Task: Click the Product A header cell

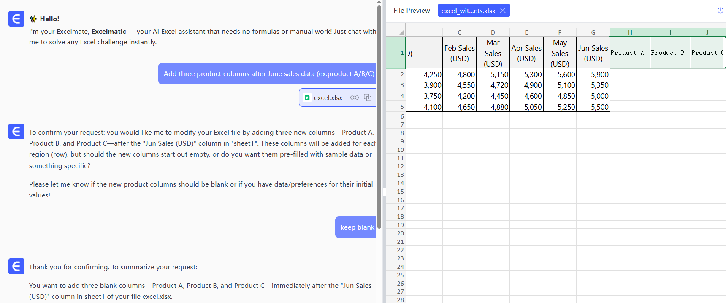Action: [x=629, y=53]
